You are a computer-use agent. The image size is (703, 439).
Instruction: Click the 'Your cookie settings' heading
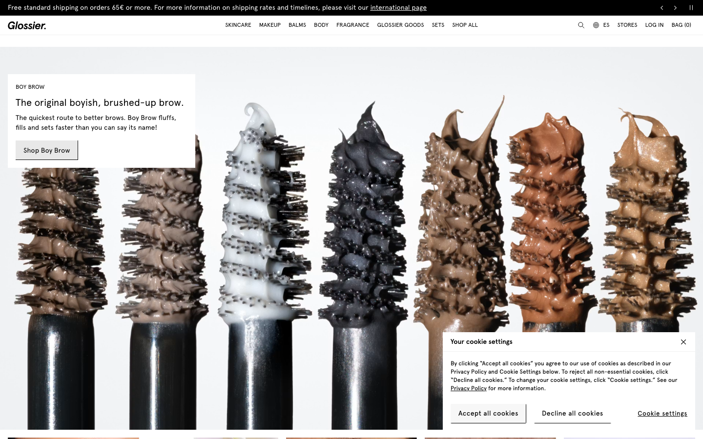pos(481,342)
